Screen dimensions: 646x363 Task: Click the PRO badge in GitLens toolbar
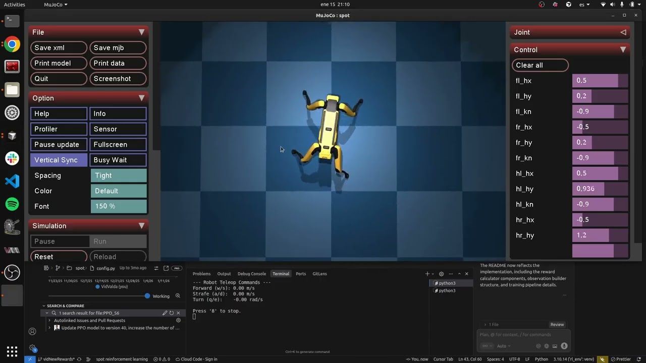point(177,268)
